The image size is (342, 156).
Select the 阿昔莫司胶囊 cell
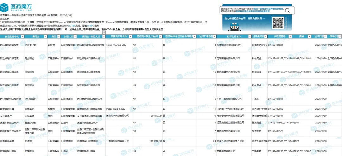click(12, 109)
